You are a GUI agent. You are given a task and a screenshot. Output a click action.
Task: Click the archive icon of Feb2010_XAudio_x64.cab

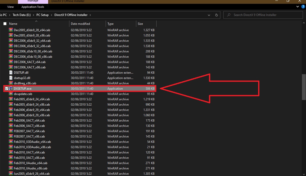click(x=11, y=163)
